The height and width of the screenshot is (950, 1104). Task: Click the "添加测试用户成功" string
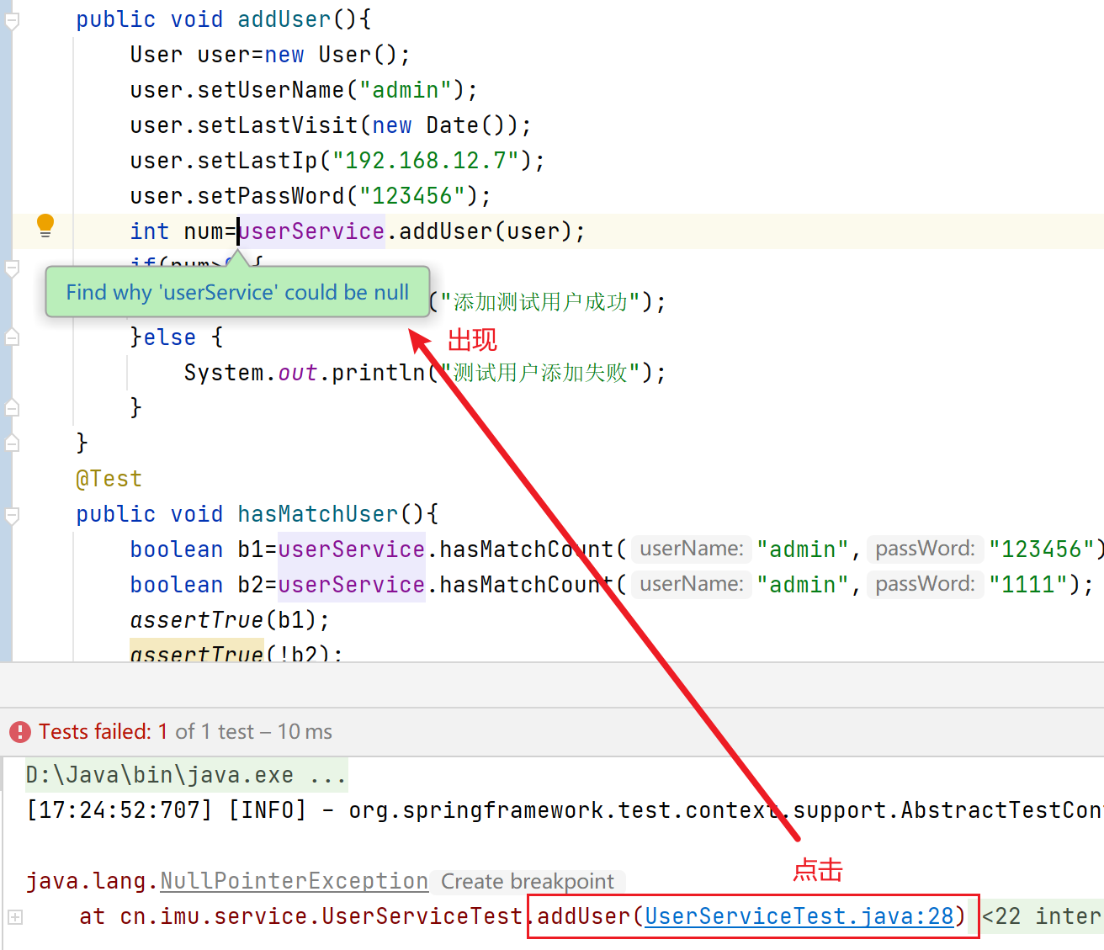540,302
